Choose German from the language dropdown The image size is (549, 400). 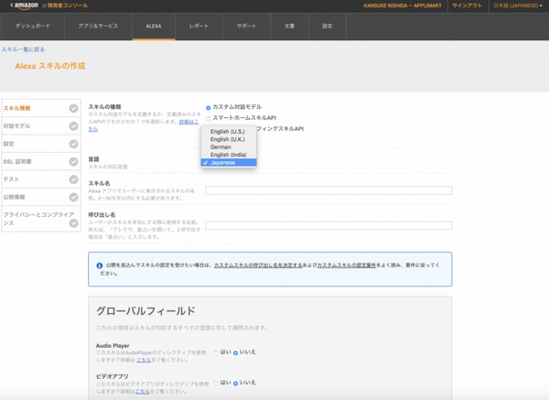(x=220, y=146)
